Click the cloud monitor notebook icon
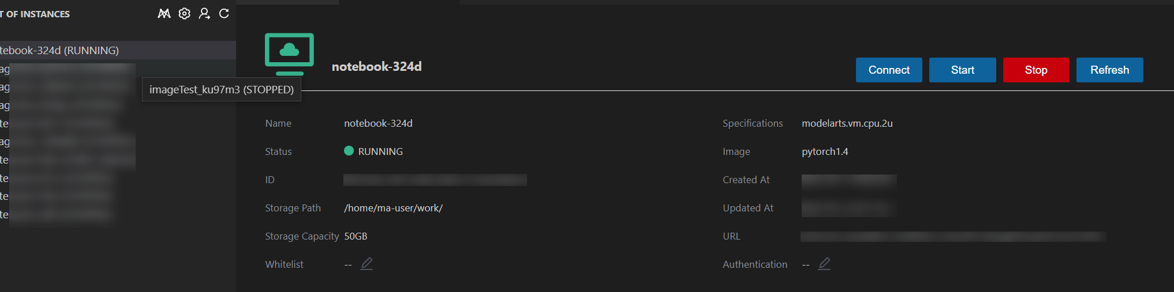This screenshot has height=292, width=1174. (289, 54)
